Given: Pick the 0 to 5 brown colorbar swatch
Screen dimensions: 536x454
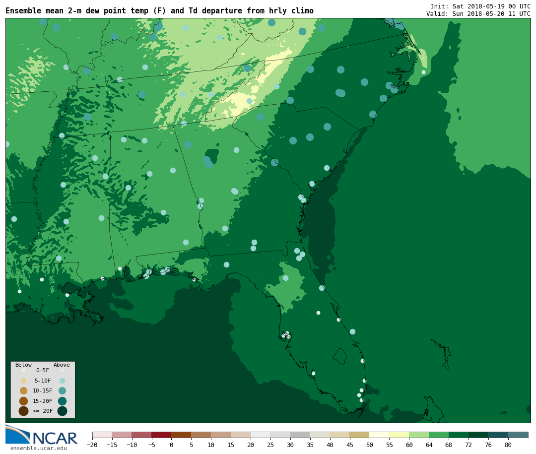Looking at the screenshot, I should pos(182,435).
